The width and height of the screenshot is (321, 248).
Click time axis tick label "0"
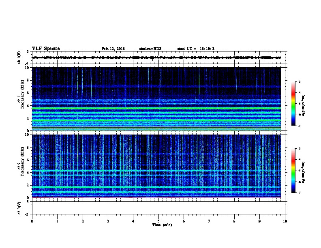[32, 221]
